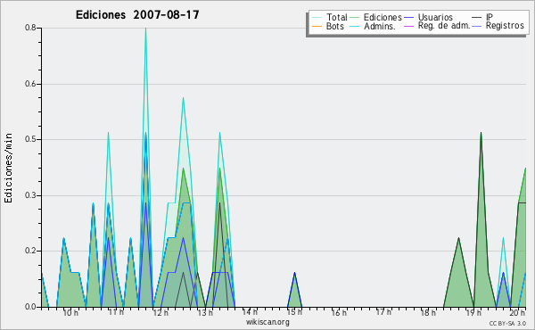Click the '14 h' x-axis label
535x330 pixels.
(x=250, y=312)
